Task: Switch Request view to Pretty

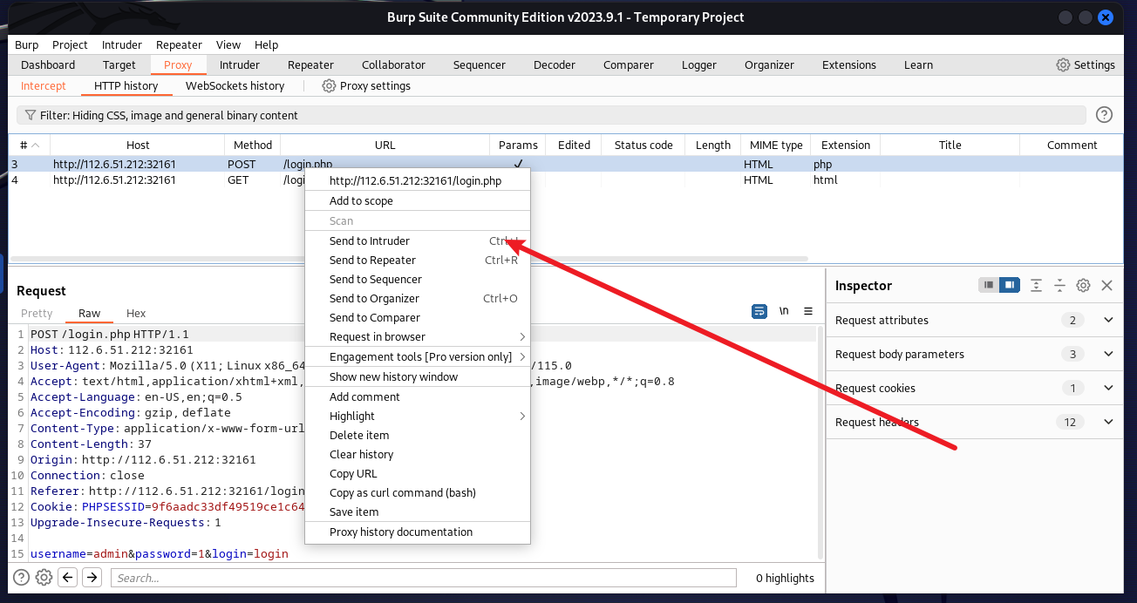Action: coord(37,313)
